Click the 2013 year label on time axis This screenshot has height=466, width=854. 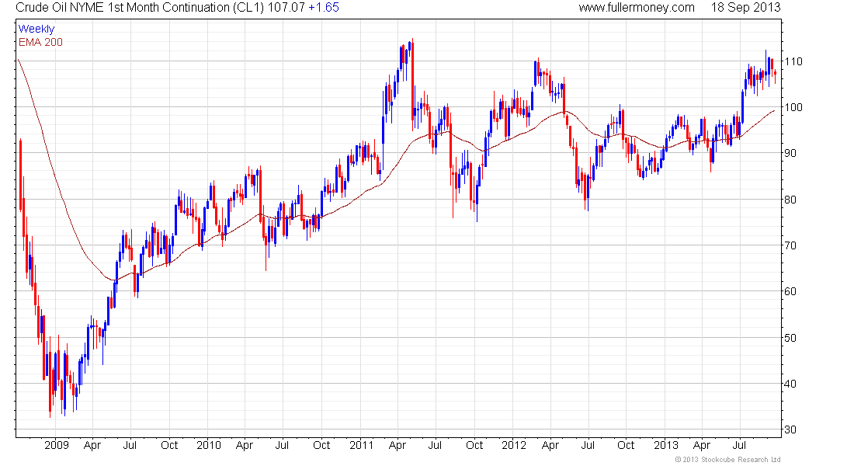[665, 445]
